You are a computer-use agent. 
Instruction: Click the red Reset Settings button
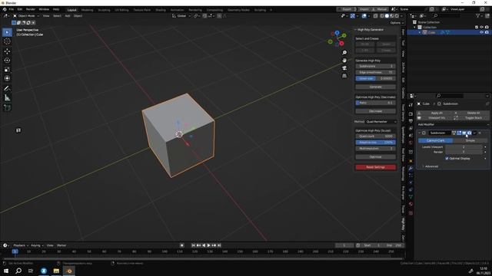point(376,167)
